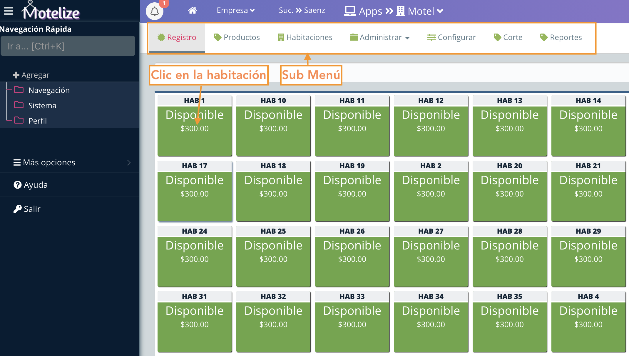
Task: Click the Perfil folder icon
Action: [19, 120]
